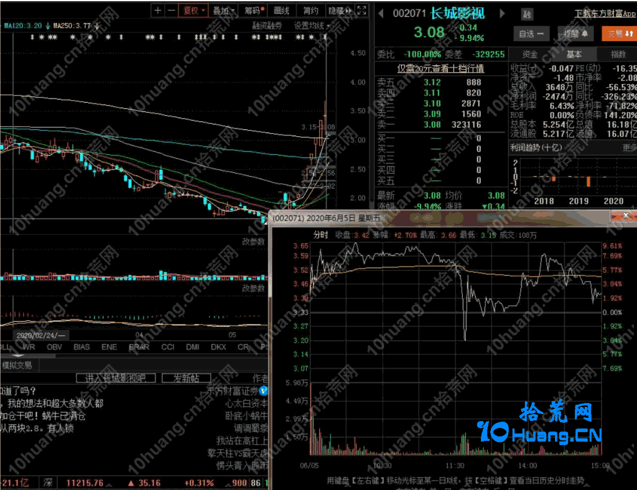Select CCI indicator tab
Screen dimensions: 637x490
point(167,347)
